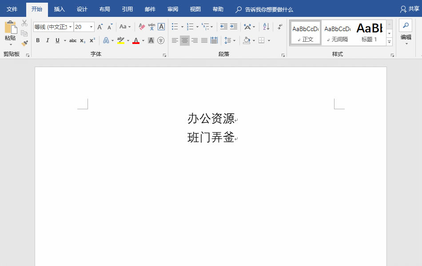422x266 pixels.
Task: Switch to the 视图 tab
Action: tap(195, 9)
